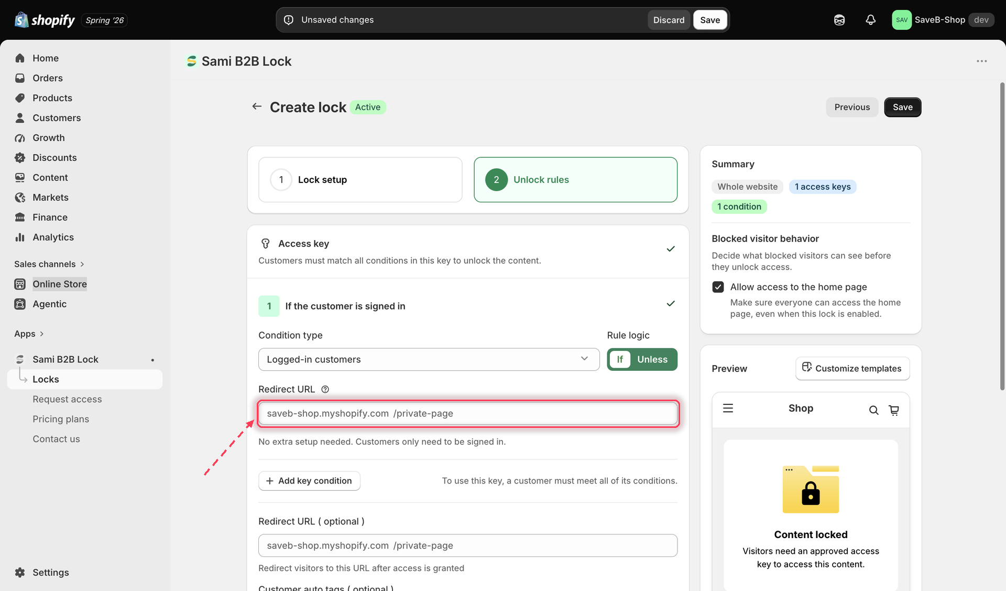1006x591 pixels.
Task: Go back using the left arrow
Action: tap(257, 106)
